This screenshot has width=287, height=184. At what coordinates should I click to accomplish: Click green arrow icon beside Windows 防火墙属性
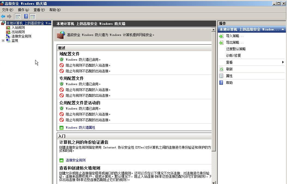tap(62, 127)
